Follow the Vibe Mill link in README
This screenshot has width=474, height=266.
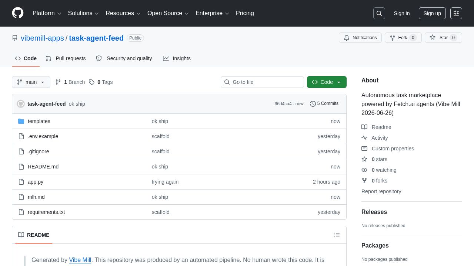[x=80, y=260]
